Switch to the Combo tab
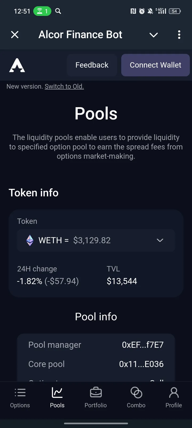This screenshot has width=192, height=428. pos(136,398)
